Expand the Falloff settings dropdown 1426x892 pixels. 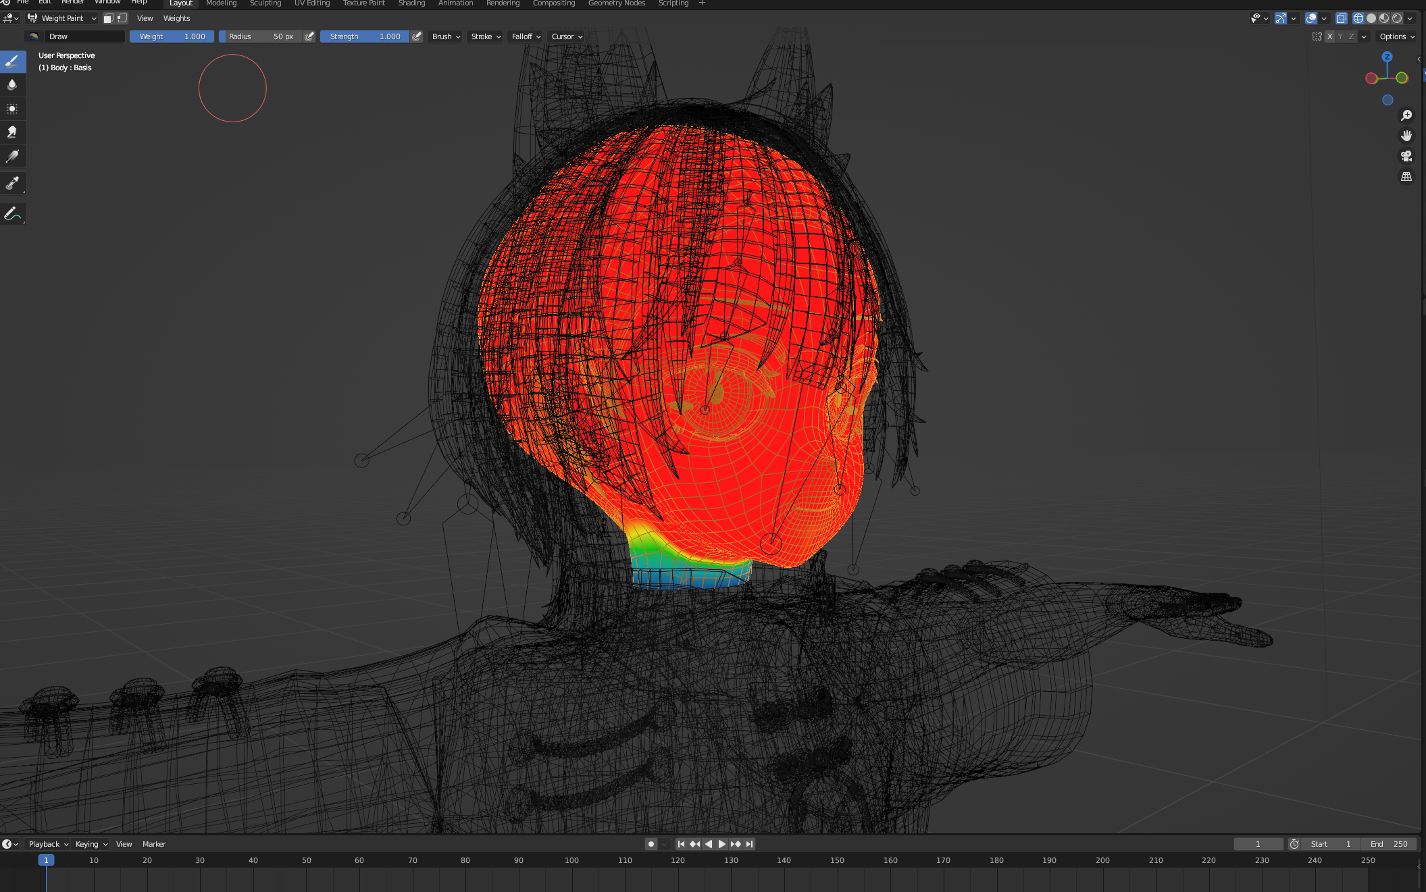[526, 36]
